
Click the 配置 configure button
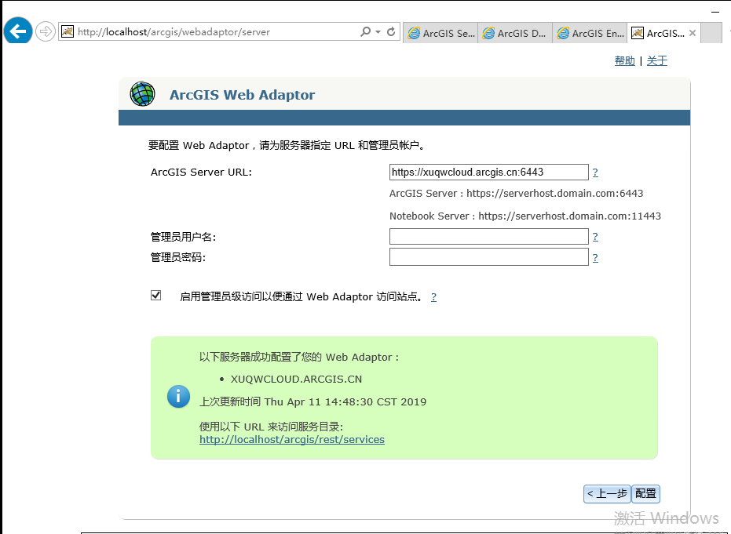[x=645, y=494]
